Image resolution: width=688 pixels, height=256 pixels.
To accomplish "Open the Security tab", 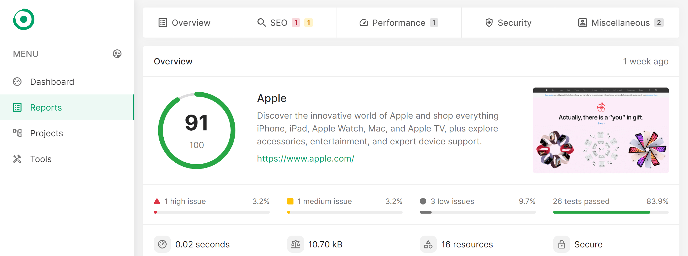I will (508, 23).
